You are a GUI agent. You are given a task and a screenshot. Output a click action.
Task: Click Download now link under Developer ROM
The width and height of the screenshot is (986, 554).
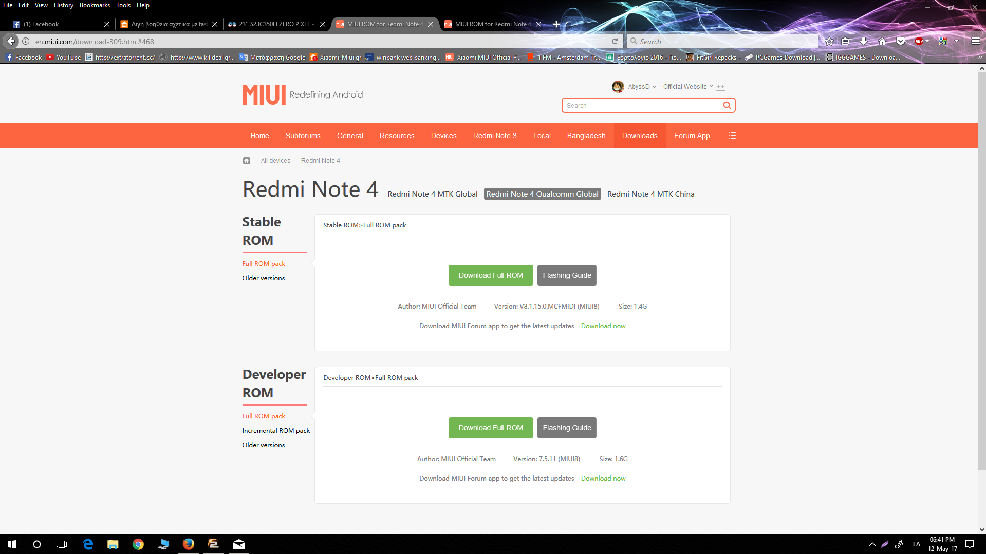603,479
